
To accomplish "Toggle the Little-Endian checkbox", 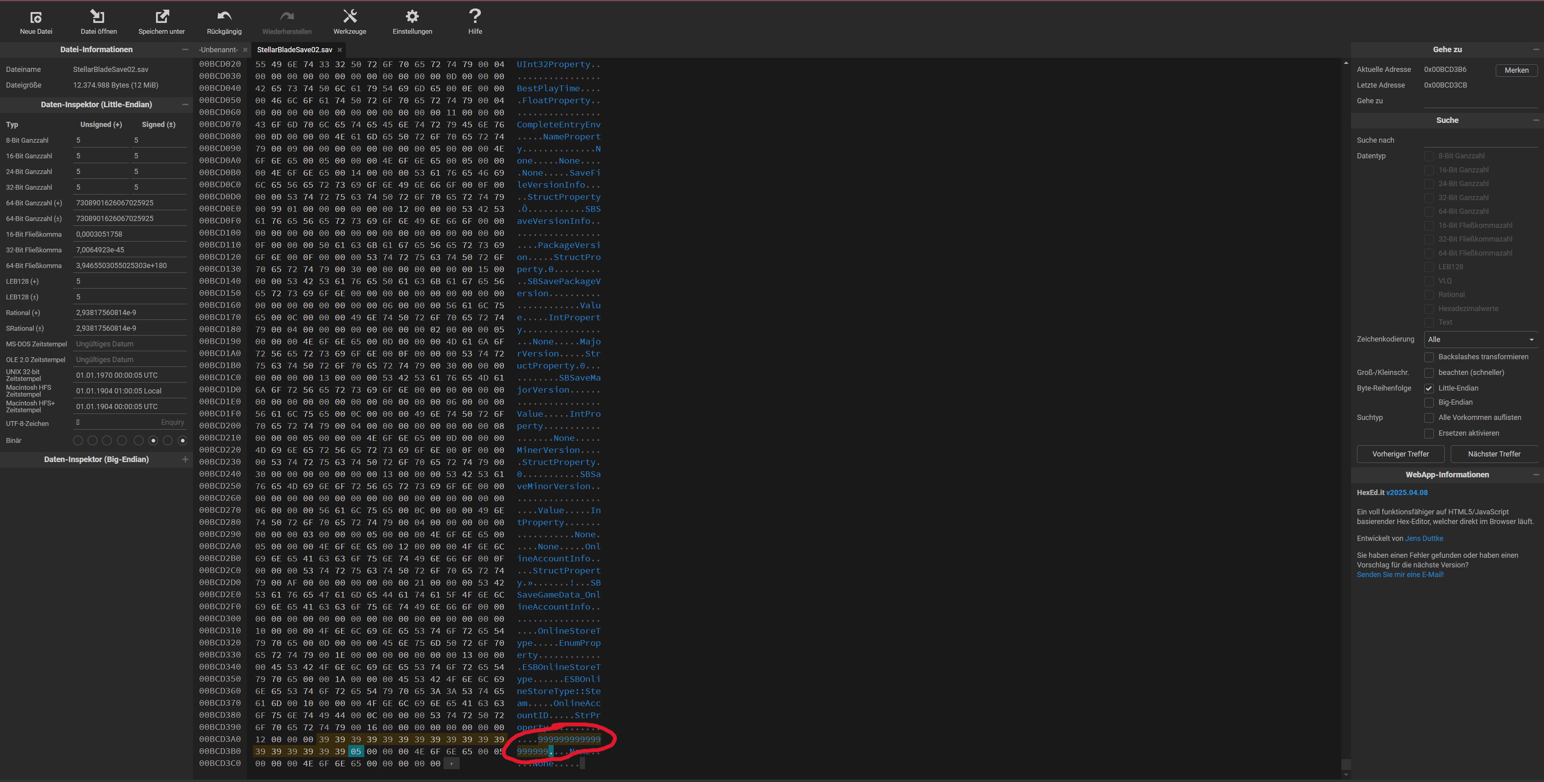I will 1429,388.
